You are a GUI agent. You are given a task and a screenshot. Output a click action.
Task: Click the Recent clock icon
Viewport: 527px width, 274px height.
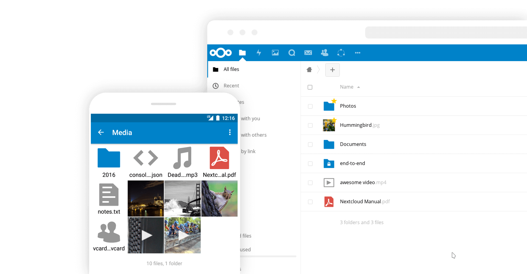point(216,86)
